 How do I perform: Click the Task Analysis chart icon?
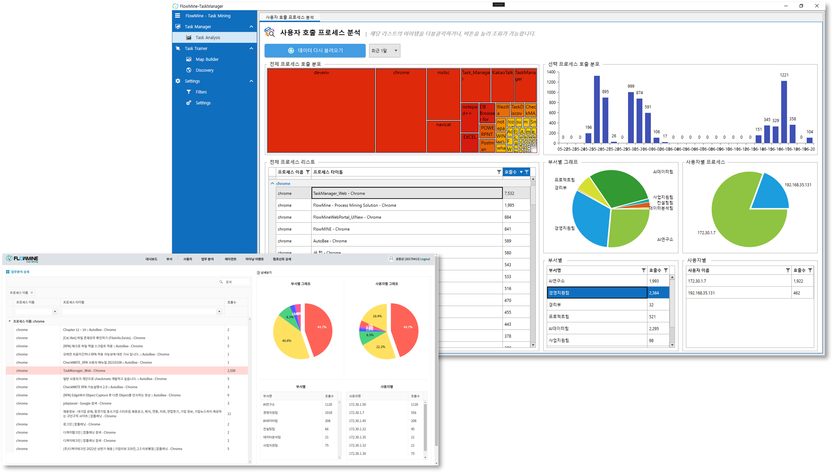tap(189, 37)
